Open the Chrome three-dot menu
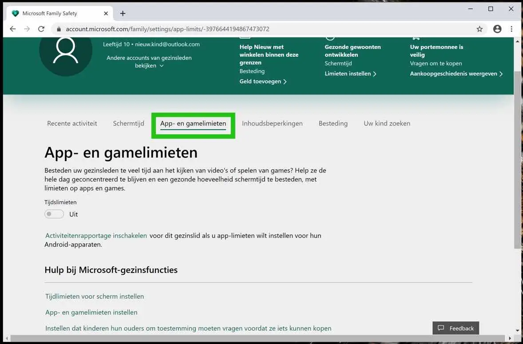This screenshot has width=523, height=344. [x=511, y=29]
